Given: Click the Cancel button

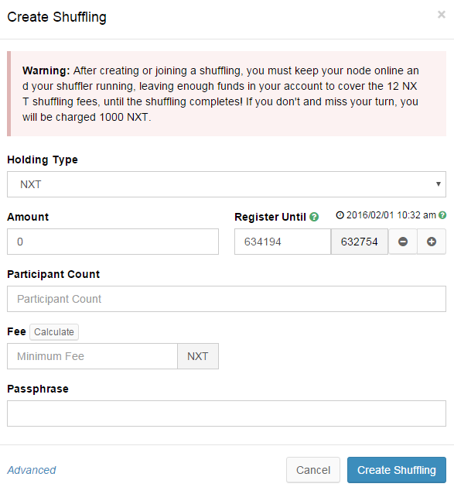Looking at the screenshot, I should pyautogui.click(x=313, y=470).
